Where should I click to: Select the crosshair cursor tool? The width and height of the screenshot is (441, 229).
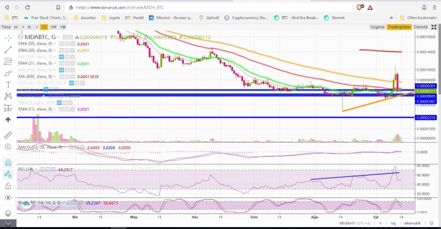click(x=8, y=38)
